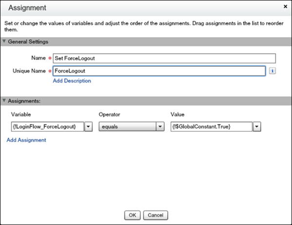Click the Assignment dialog title
The height and width of the screenshot is (225, 292).
tap(27, 8)
